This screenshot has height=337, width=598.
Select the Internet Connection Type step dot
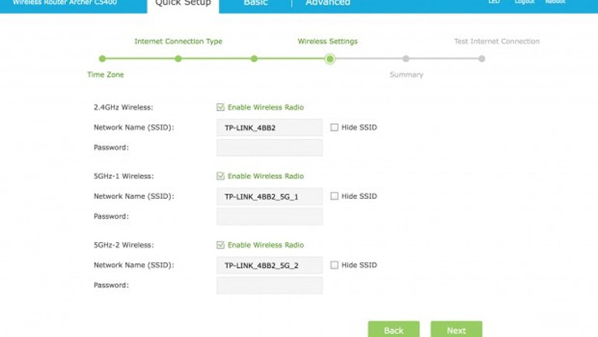pyautogui.click(x=178, y=58)
